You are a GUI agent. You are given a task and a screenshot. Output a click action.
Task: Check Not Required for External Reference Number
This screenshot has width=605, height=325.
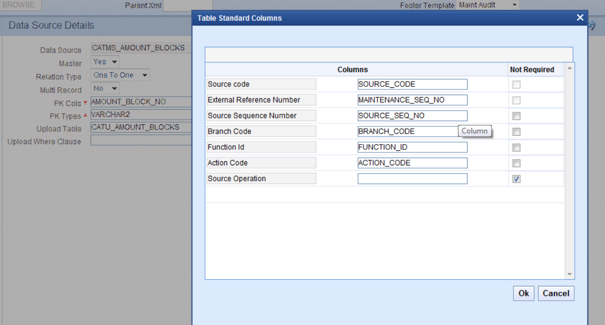pyautogui.click(x=516, y=100)
